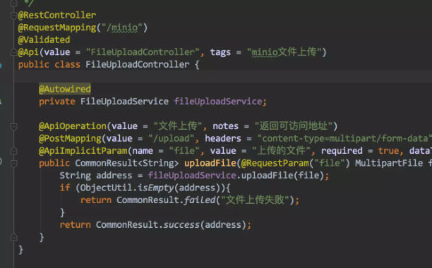Click the @RestController annotation
The width and height of the screenshot is (432, 268).
(x=57, y=15)
